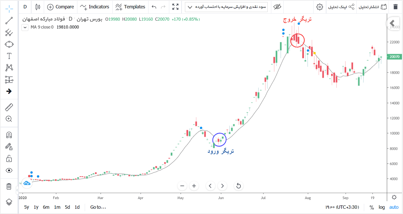The width and height of the screenshot is (403, 214).
Task: Select the text annotation tool
Action: tap(9, 56)
